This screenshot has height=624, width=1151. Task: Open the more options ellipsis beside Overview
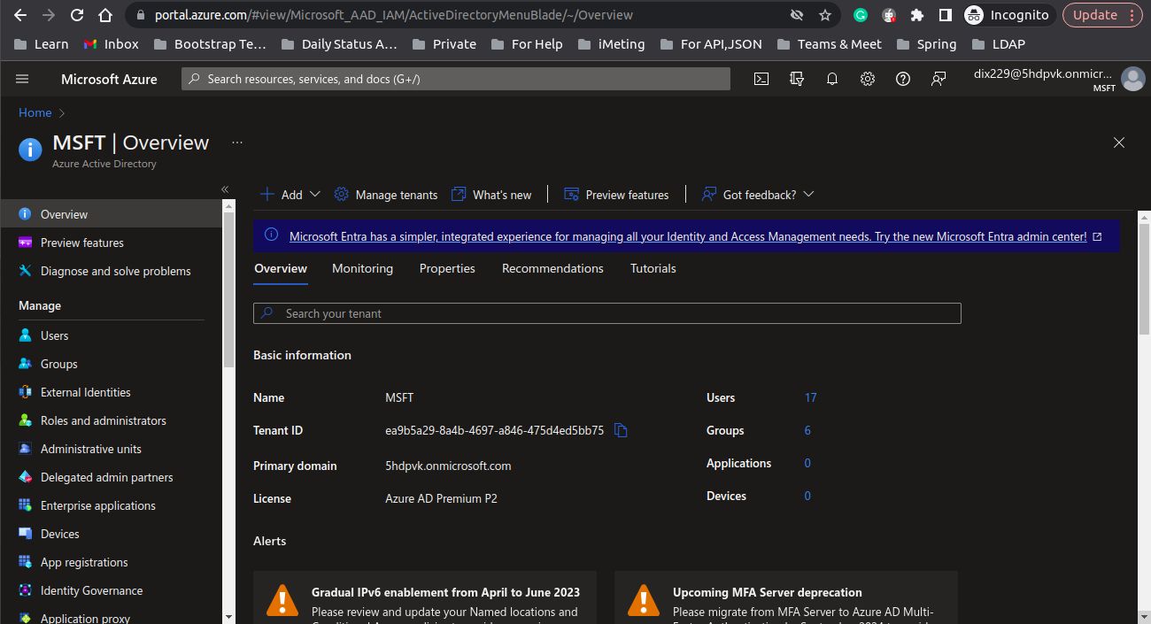click(236, 142)
